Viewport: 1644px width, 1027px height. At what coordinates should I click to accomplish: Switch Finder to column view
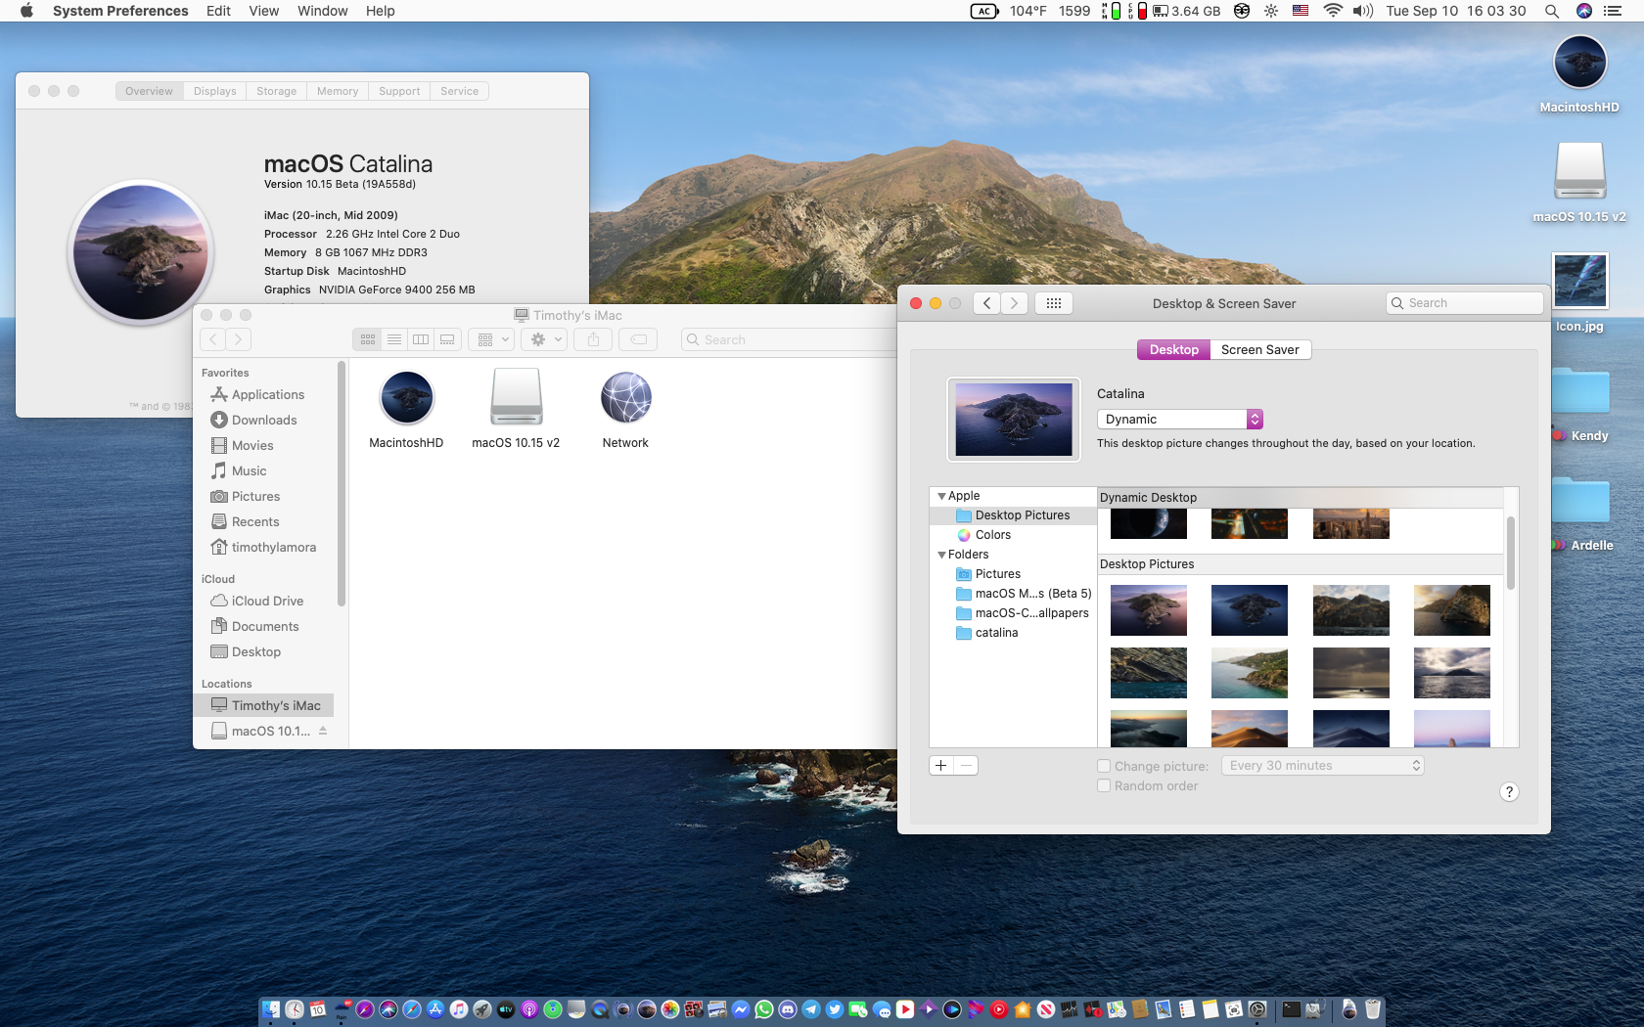click(x=420, y=339)
